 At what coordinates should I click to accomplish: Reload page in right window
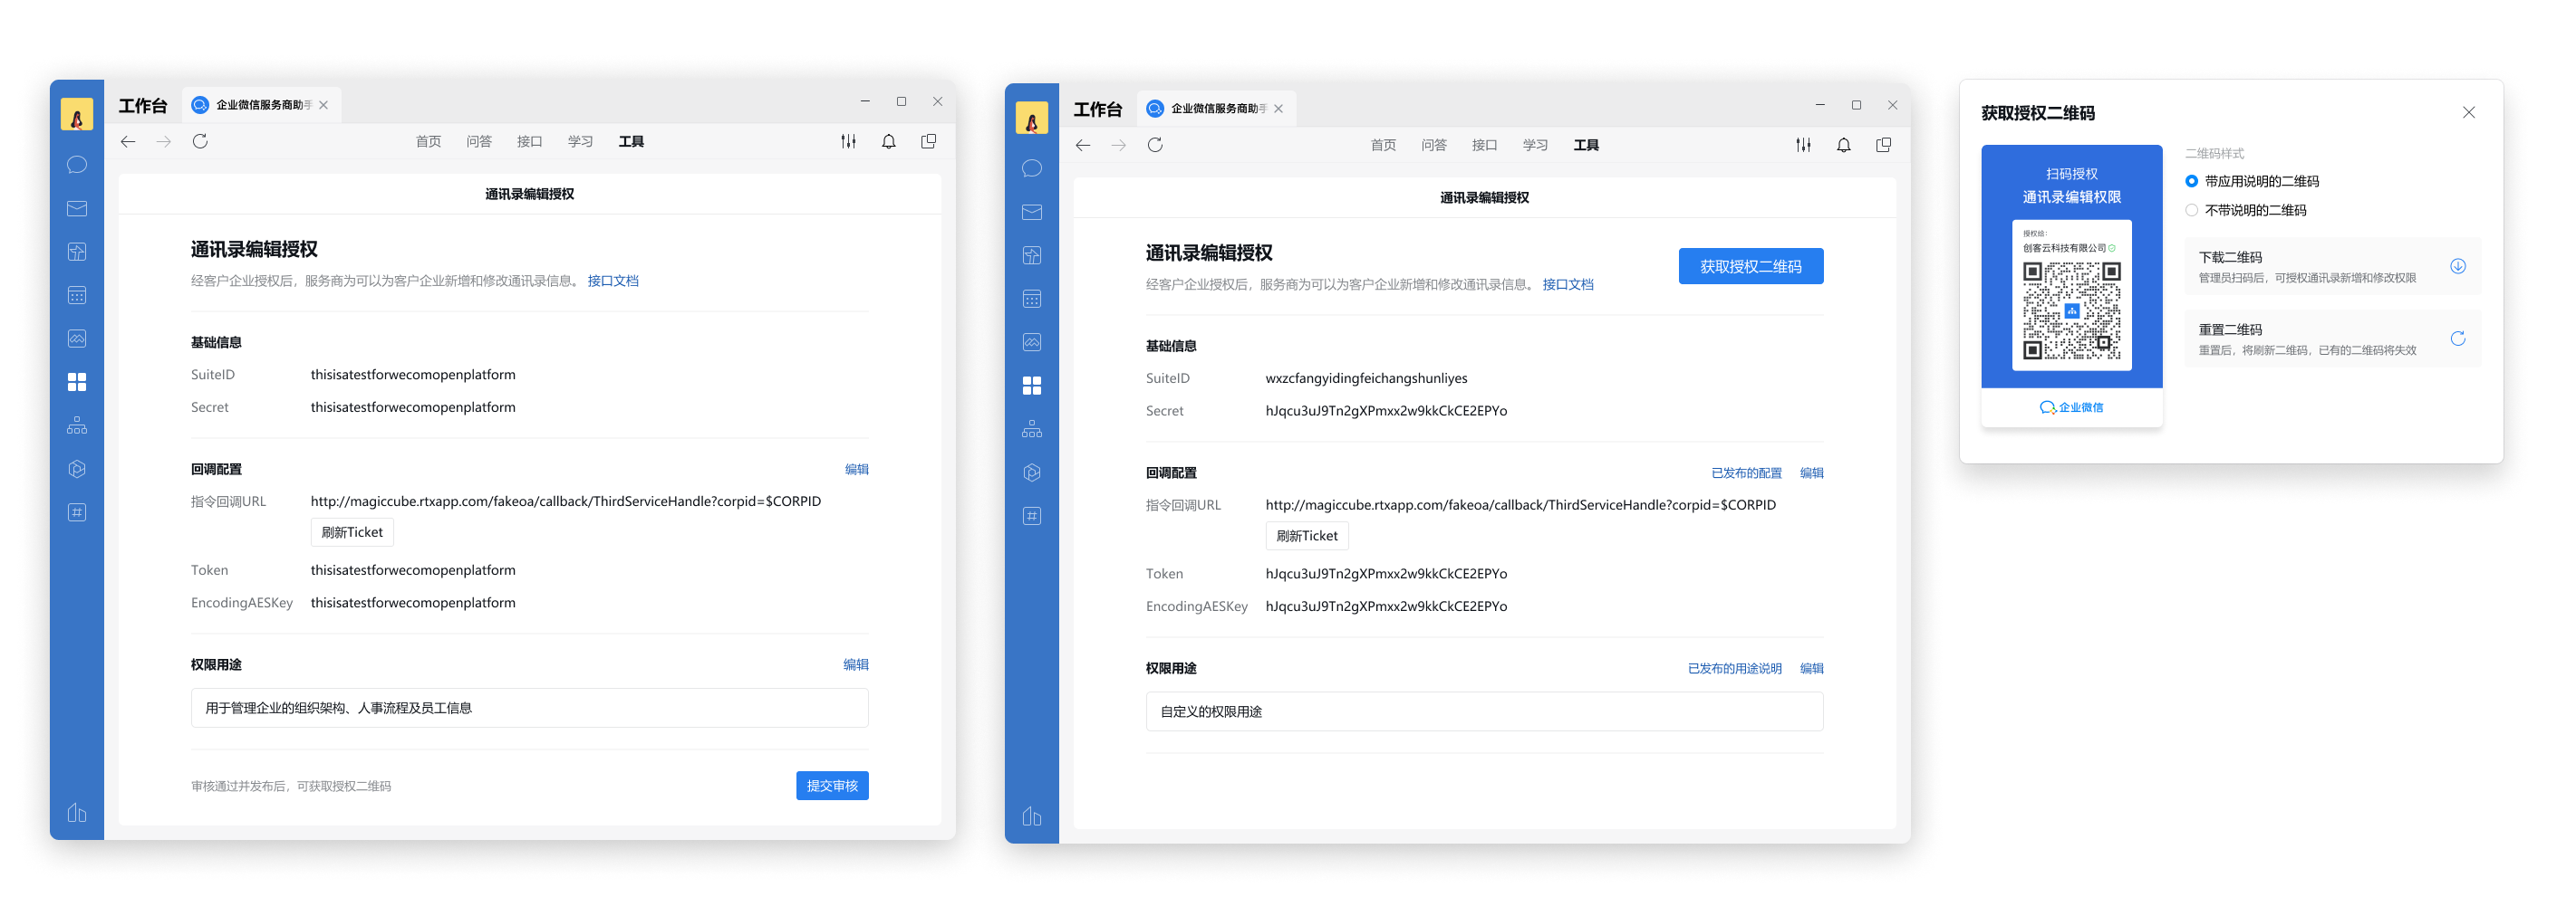point(1155,146)
